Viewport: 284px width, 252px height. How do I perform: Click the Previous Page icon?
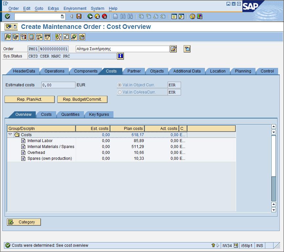(149, 16)
